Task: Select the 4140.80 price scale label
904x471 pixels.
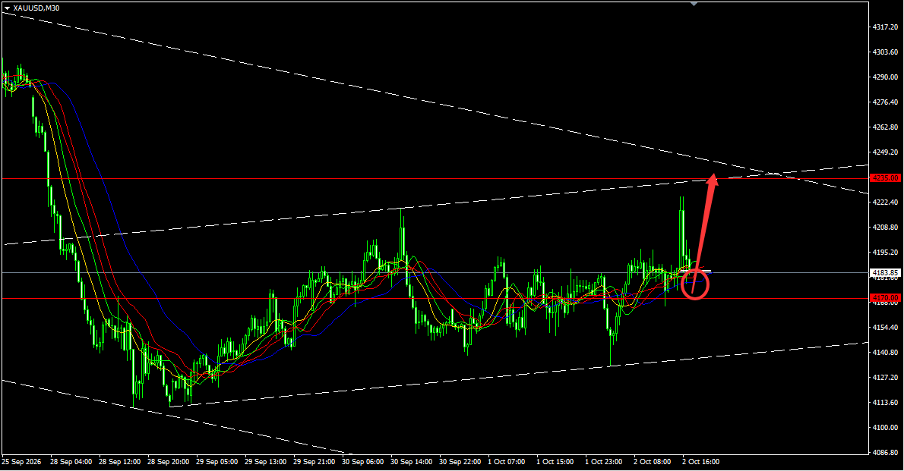Action: [885, 353]
